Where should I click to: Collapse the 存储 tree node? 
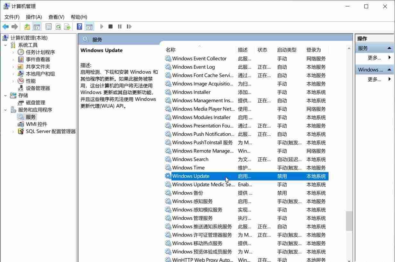pos(5,95)
